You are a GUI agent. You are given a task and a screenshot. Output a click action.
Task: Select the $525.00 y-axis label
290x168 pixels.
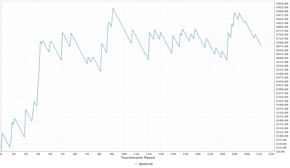pos(282,70)
